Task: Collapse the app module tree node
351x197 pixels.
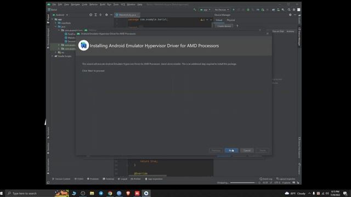Action: pos(53,20)
